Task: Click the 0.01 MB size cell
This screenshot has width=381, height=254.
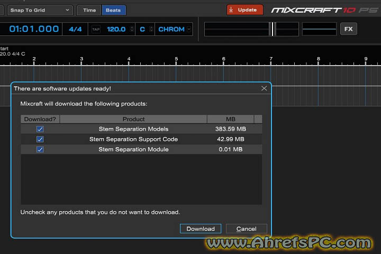Action: coord(231,149)
